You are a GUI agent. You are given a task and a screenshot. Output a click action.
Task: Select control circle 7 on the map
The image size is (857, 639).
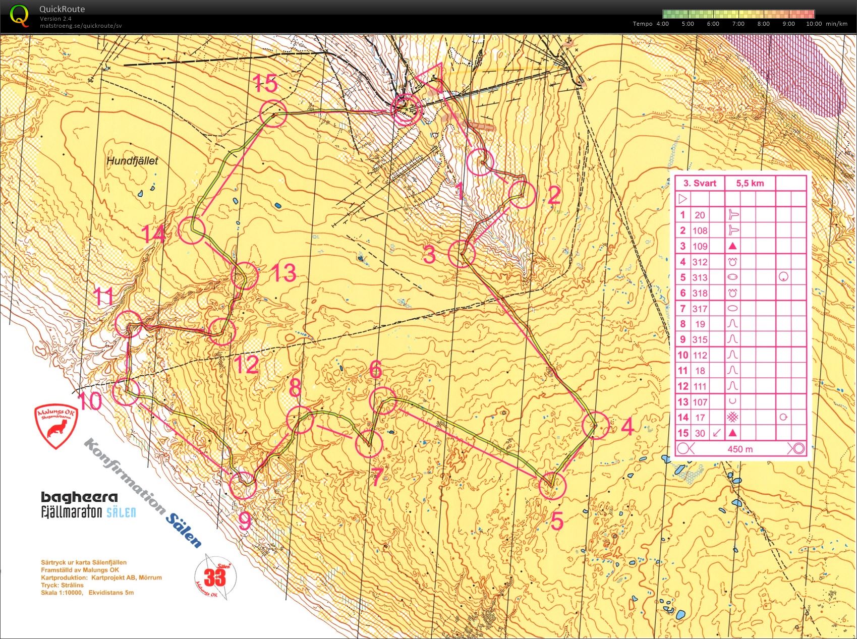pyautogui.click(x=369, y=444)
